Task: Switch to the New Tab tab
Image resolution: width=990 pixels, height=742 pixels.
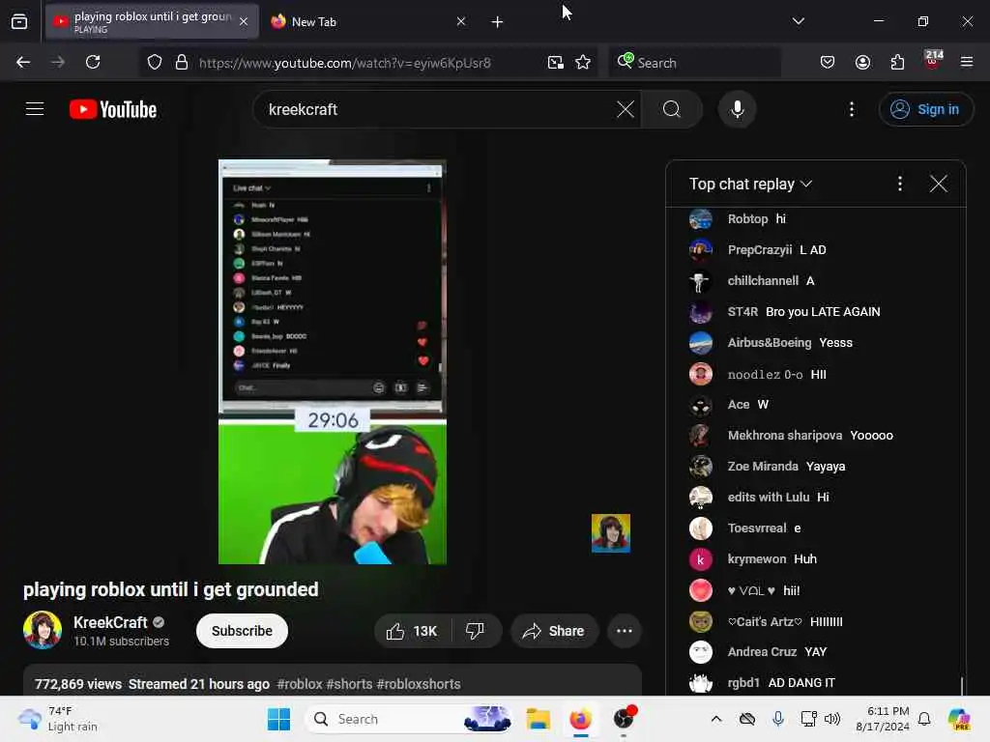Action: click(368, 21)
